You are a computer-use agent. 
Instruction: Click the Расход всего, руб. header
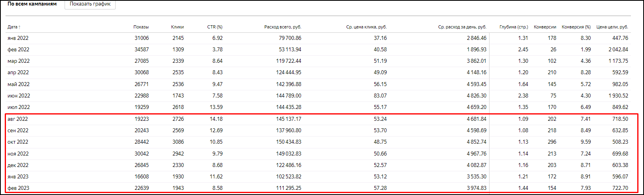[282, 27]
